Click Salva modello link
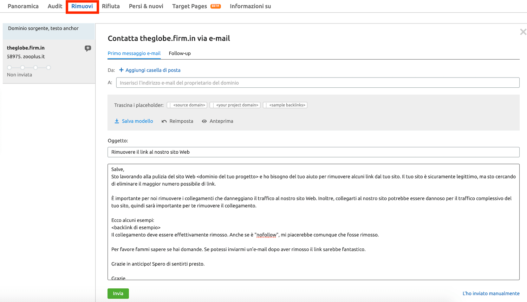The height and width of the screenshot is (302, 527). click(x=137, y=121)
